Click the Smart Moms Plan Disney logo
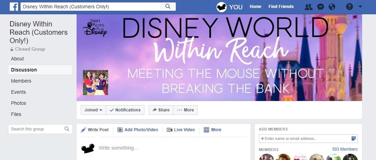This screenshot has width=376, height=160. click(x=95, y=28)
